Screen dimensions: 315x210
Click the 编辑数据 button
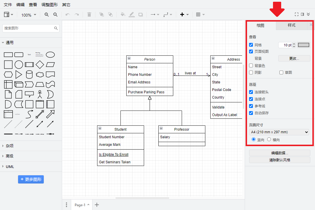[x=279, y=153]
